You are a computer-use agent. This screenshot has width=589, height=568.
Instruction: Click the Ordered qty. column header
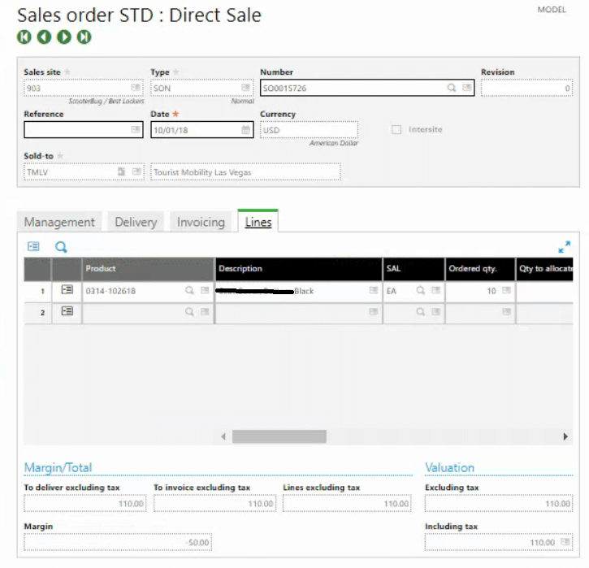(481, 269)
